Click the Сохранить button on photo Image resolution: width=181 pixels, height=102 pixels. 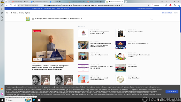tap(37, 31)
